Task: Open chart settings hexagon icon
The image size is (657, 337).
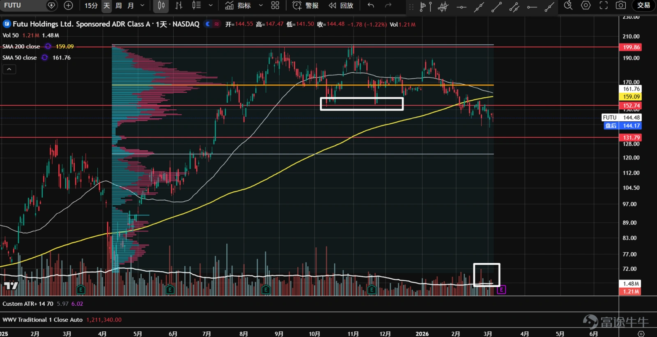Action: point(586,5)
